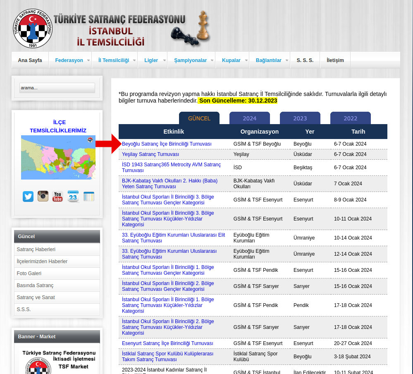Open 2. Bölge Küçükler-Yıldızlar tournament link
413x374 pixels.
[x=168, y=327]
